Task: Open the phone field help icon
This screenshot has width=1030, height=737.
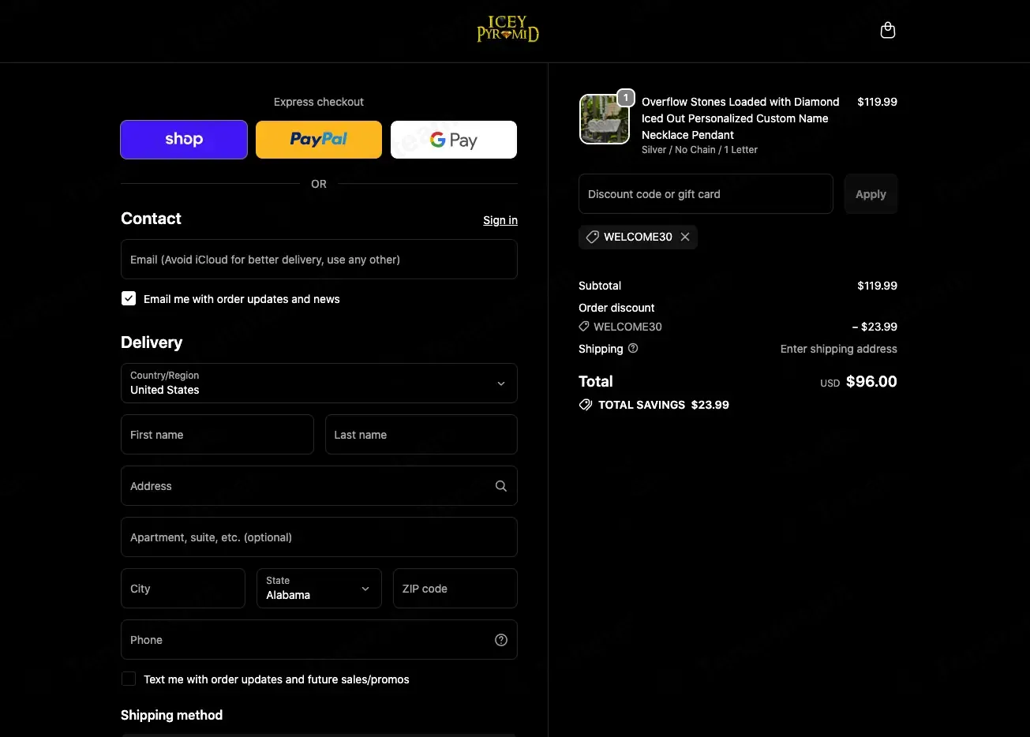Action: coord(500,640)
